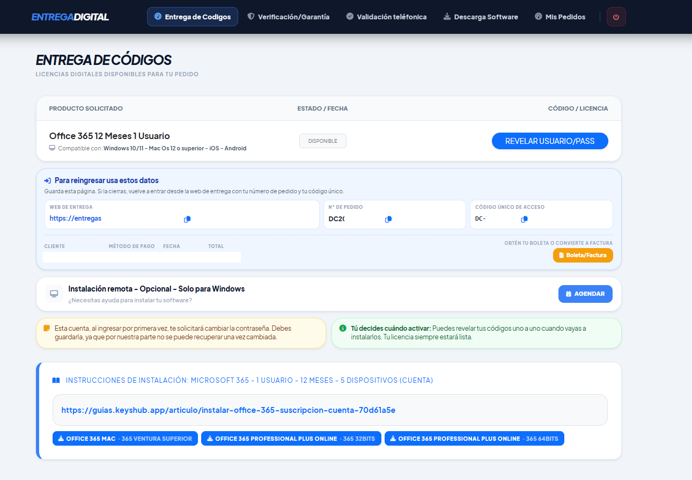The height and width of the screenshot is (480, 692).
Task: Download Office 365 Mac installer
Action: click(125, 439)
